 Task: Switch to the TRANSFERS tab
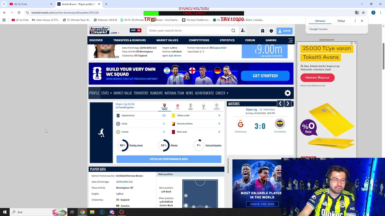click(141, 93)
